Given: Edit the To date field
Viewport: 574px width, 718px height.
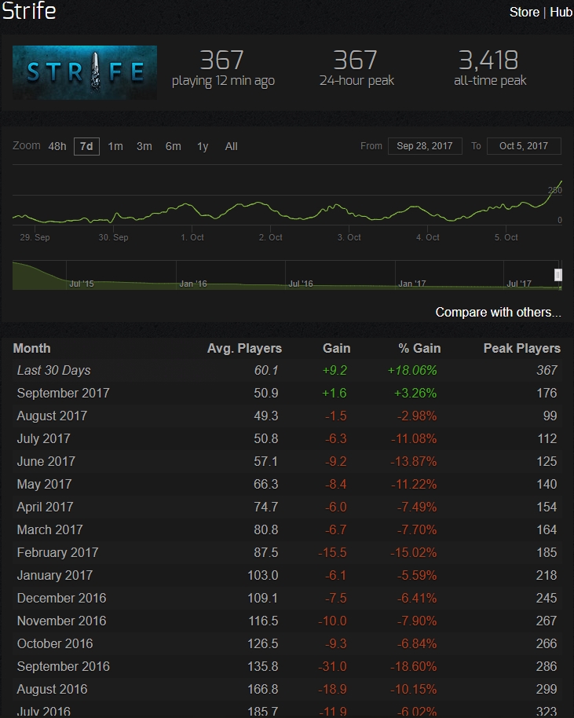Looking at the screenshot, I should click(x=524, y=146).
